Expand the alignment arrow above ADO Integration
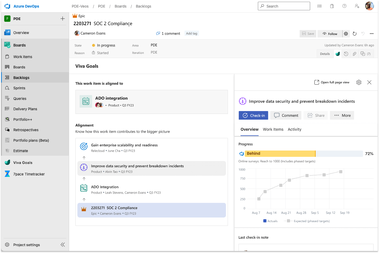379x253 pixels. pyautogui.click(x=84, y=179)
